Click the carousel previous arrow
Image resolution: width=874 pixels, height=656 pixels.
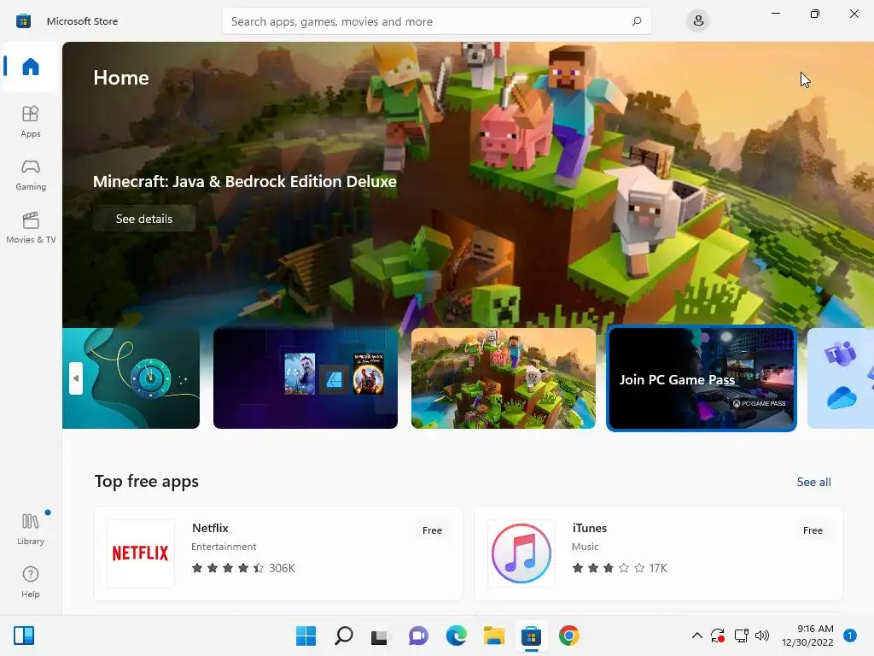tap(76, 378)
